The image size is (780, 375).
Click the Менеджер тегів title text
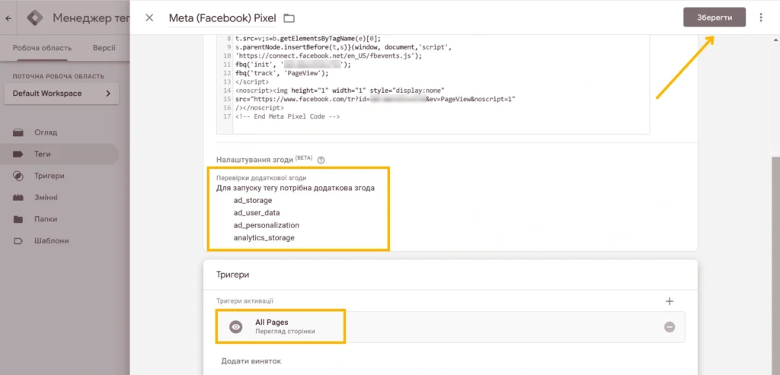click(91, 18)
